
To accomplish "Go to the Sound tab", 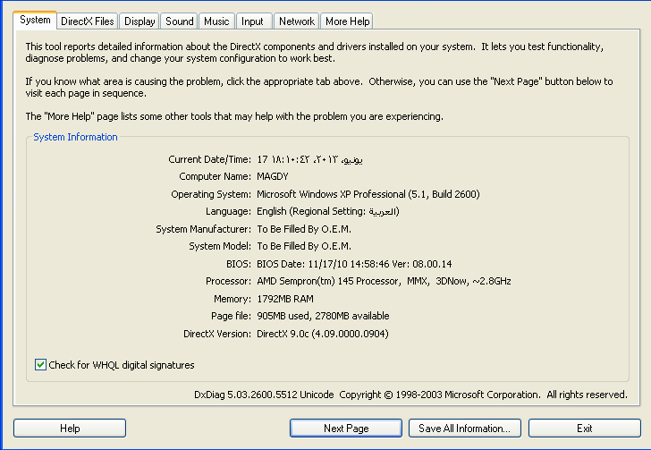I will pos(180,21).
